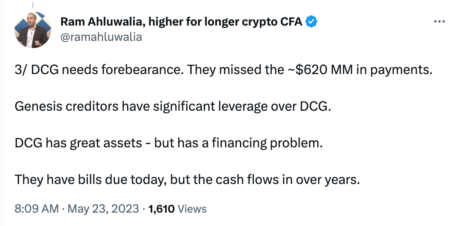458x226 pixels.
Task: Open the @ramahluwalia handle link
Action: click(x=101, y=37)
